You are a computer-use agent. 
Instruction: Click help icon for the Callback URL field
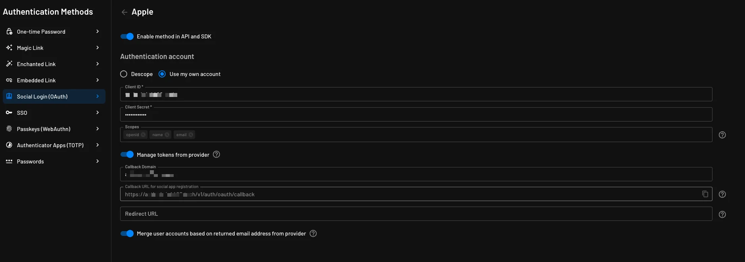point(722,194)
